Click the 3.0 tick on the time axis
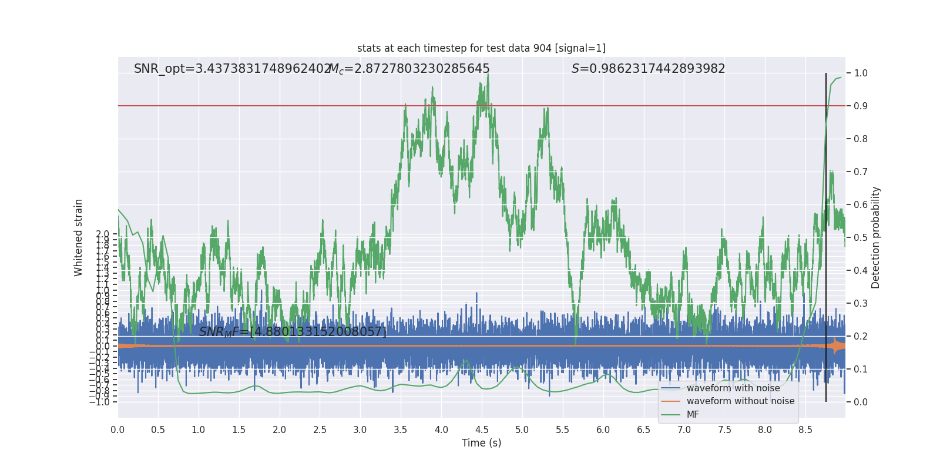 (360, 430)
